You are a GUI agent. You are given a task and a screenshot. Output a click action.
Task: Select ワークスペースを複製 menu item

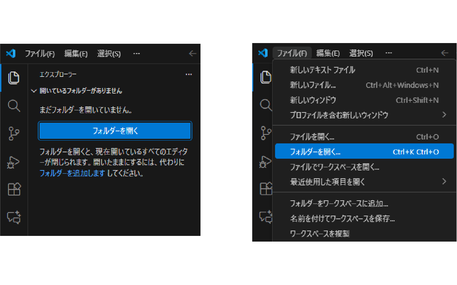[x=364, y=233]
